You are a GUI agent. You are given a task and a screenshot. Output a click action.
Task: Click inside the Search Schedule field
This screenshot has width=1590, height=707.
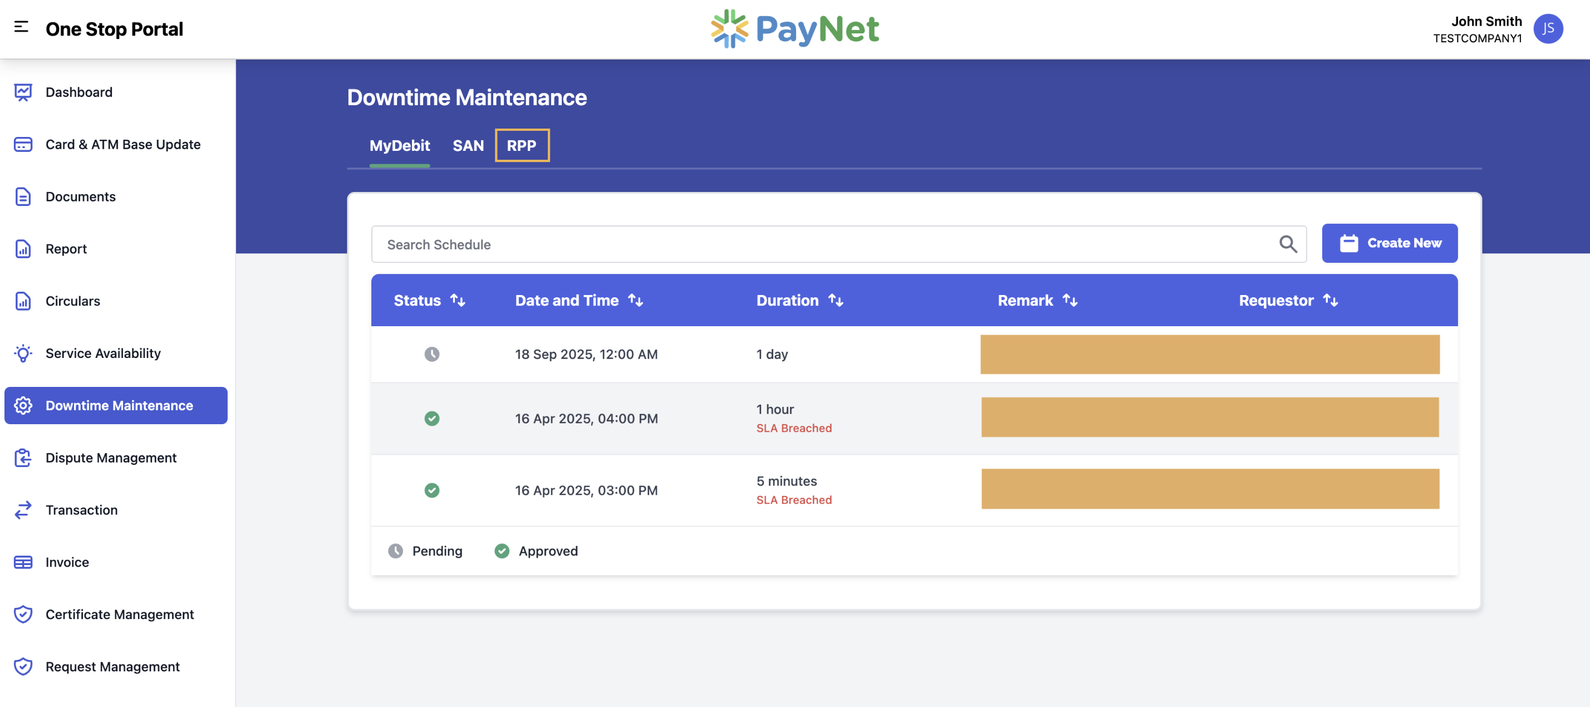(x=679, y=244)
